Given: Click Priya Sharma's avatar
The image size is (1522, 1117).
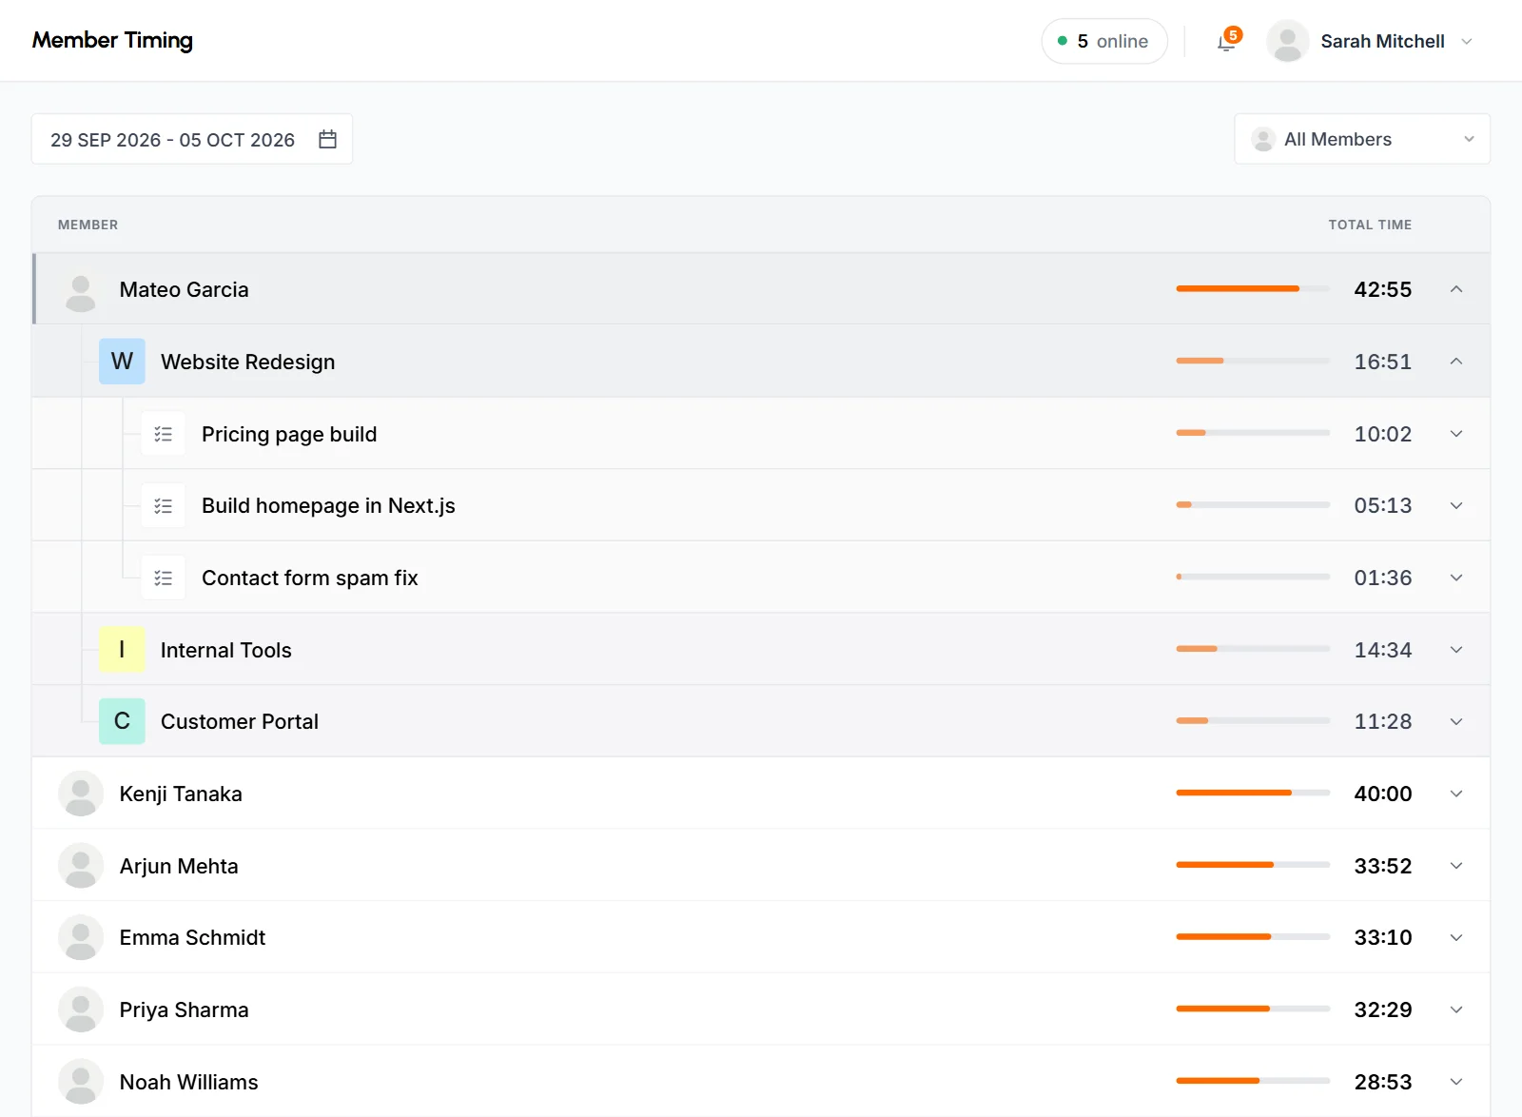Looking at the screenshot, I should (81, 1009).
